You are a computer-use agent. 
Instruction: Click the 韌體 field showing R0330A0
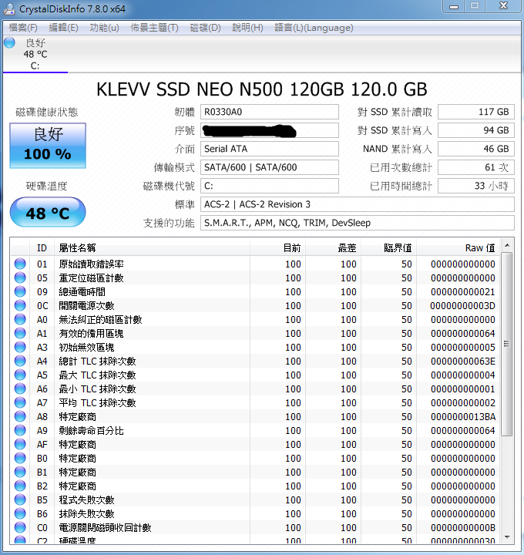(x=269, y=112)
